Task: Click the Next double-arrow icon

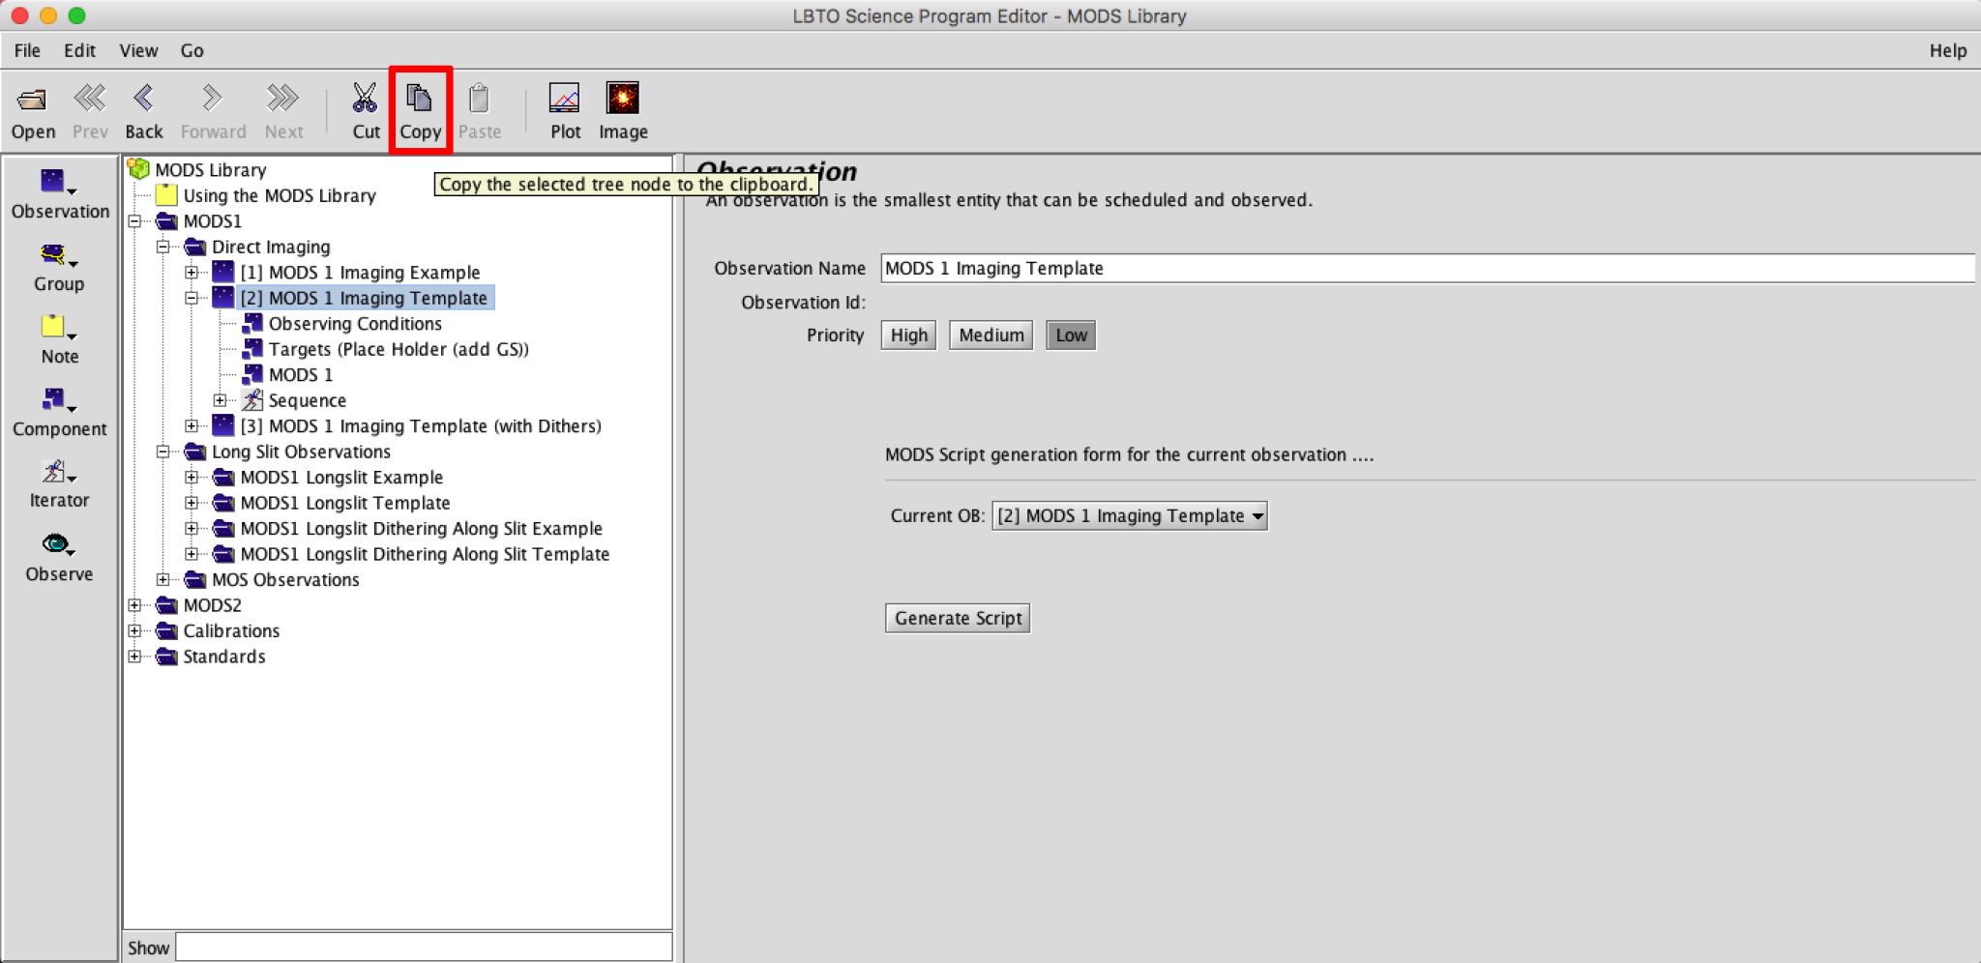Action: click(x=283, y=111)
